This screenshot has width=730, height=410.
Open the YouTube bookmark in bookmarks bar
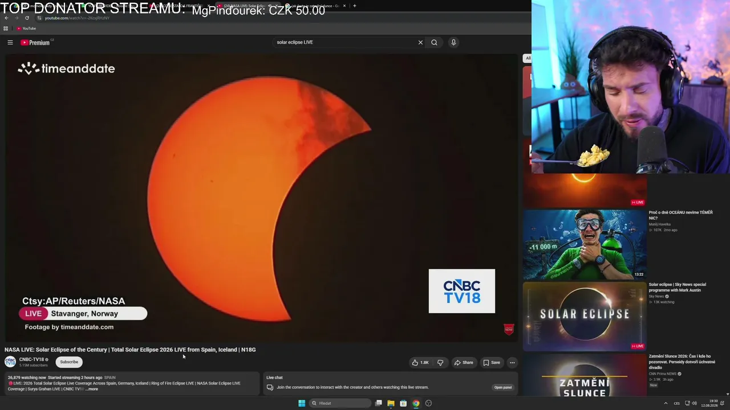click(x=26, y=28)
